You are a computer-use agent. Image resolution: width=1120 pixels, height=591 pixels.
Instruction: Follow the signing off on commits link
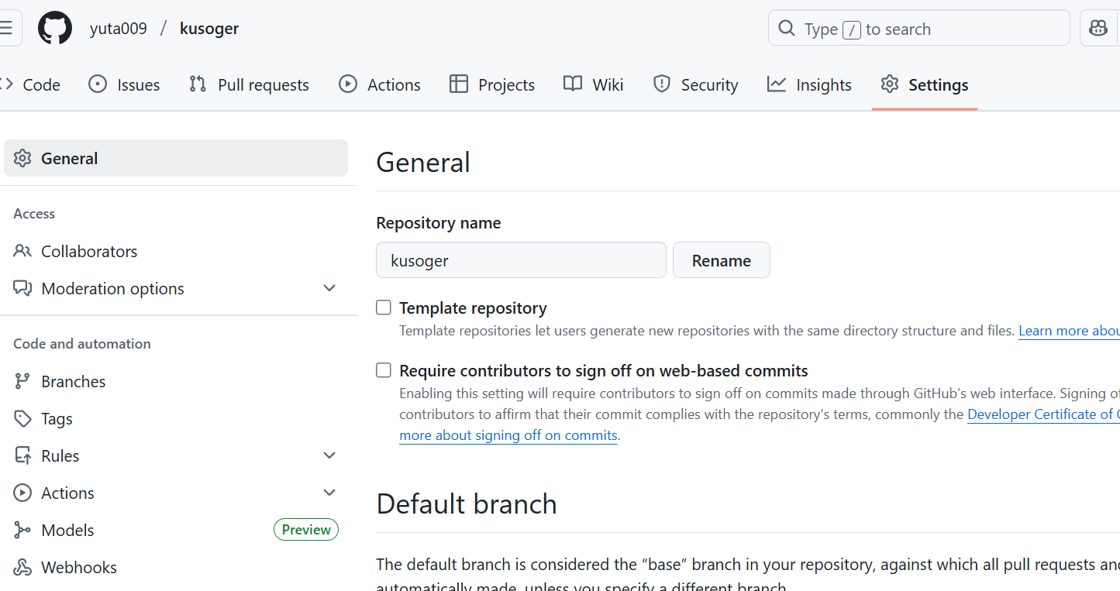tap(508, 435)
